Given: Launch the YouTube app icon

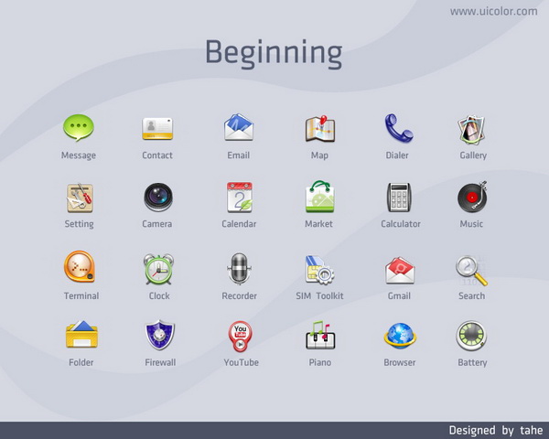Looking at the screenshot, I should click(242, 336).
